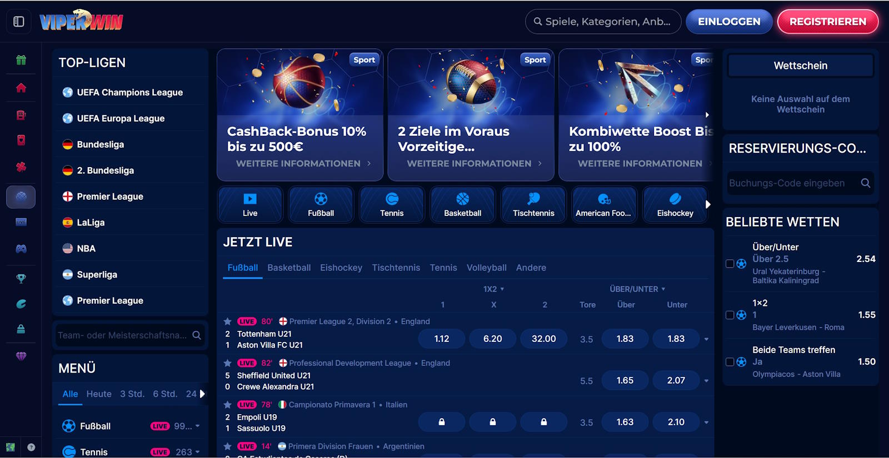Switch to the Eishockey live tab
The height and width of the screenshot is (458, 889).
coord(341,268)
